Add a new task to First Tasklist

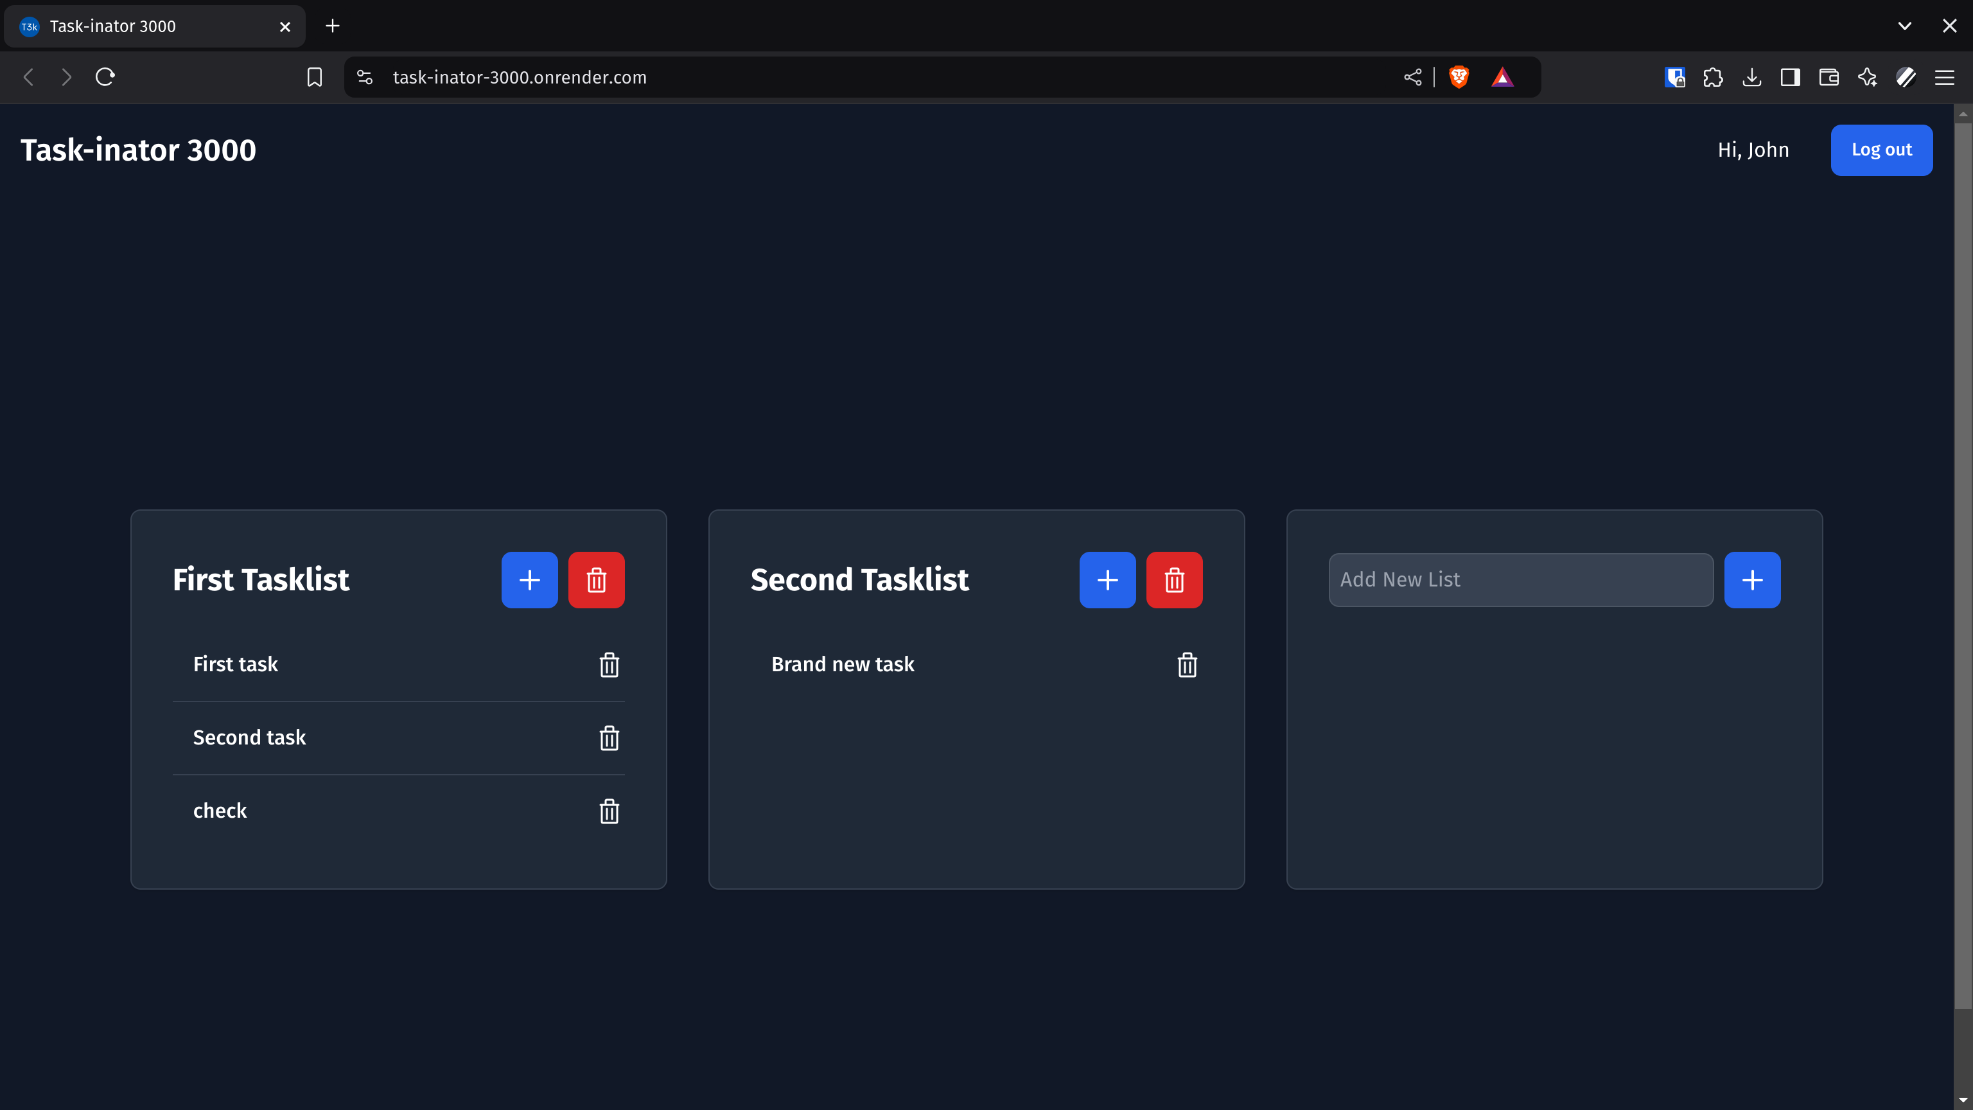tap(529, 580)
